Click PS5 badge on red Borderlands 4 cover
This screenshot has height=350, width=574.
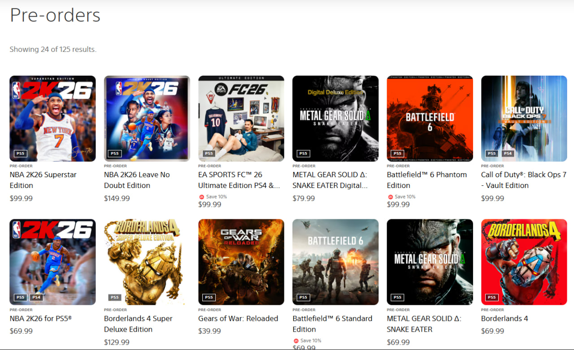click(492, 297)
